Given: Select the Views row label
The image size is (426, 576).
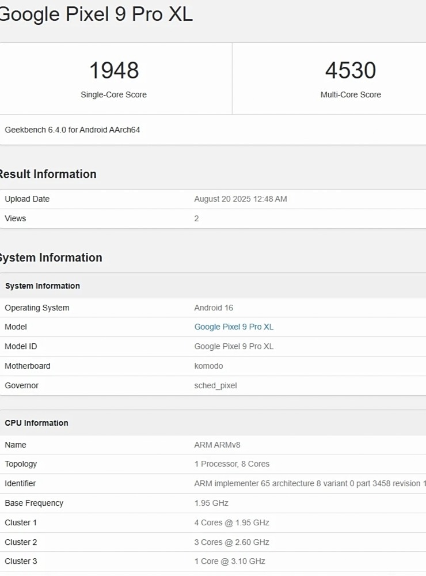Looking at the screenshot, I should [16, 218].
